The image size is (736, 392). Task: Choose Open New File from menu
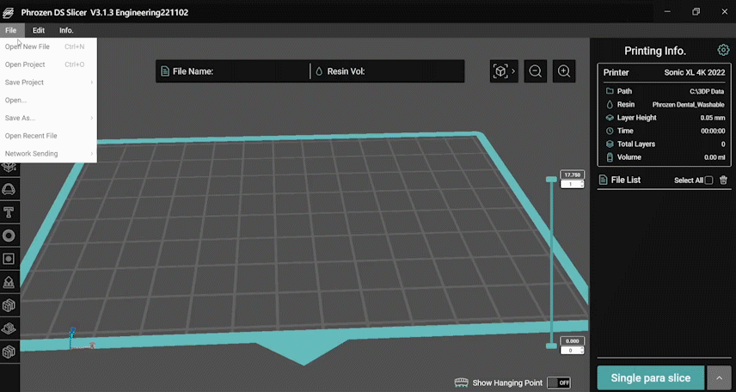tap(48, 46)
